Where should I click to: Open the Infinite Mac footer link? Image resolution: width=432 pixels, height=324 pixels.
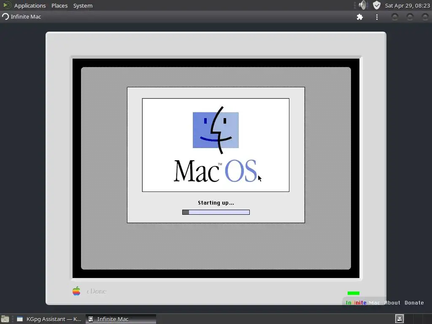tap(363, 303)
